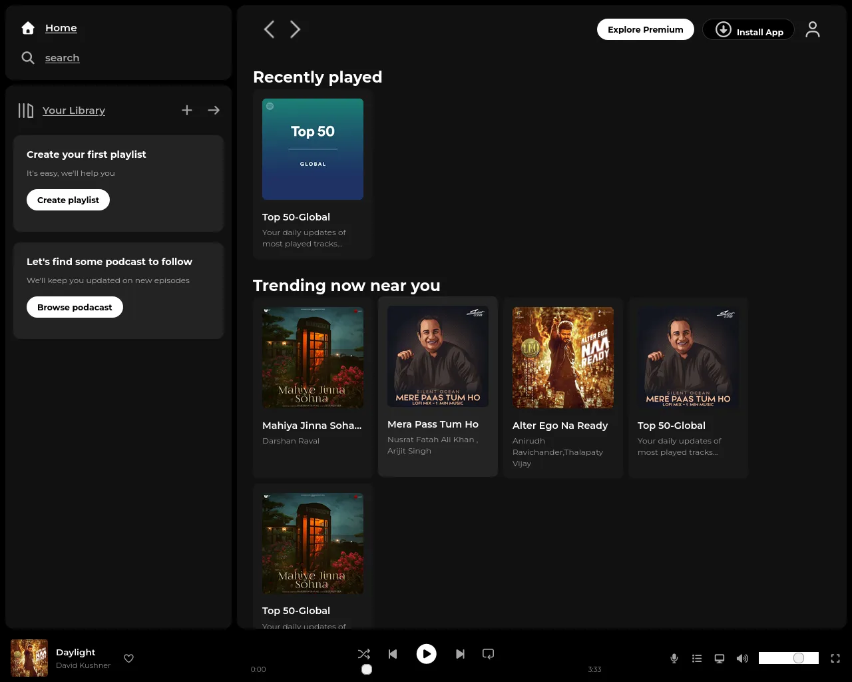Add a playlist with the plus icon
Screen dimensions: 852x682
[x=187, y=111]
